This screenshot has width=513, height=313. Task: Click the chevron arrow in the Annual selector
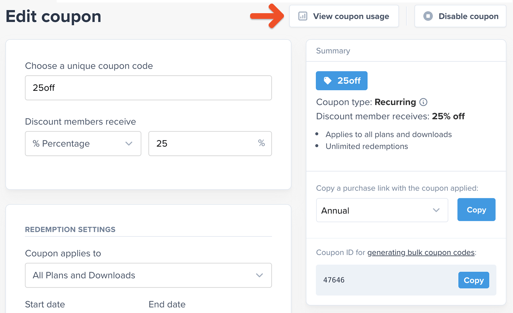436,210
